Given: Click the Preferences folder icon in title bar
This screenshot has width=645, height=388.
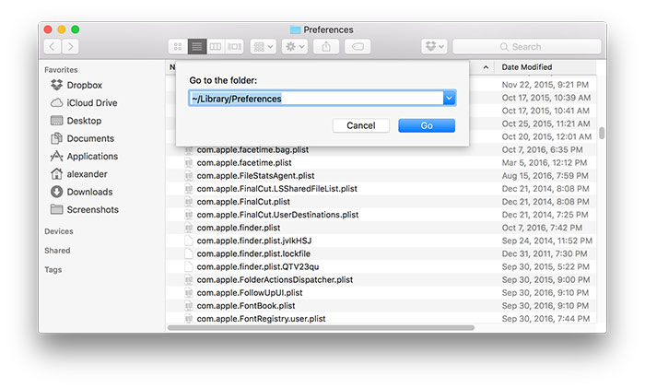Looking at the screenshot, I should click(295, 29).
